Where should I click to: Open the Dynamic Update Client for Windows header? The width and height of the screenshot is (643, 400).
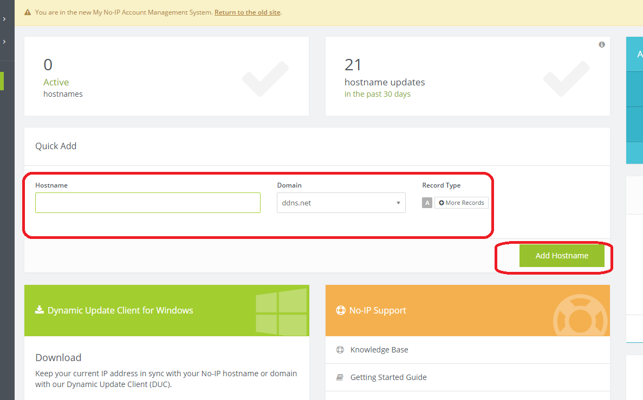click(166, 310)
